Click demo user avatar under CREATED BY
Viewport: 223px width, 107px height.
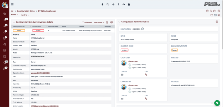tap(124, 63)
